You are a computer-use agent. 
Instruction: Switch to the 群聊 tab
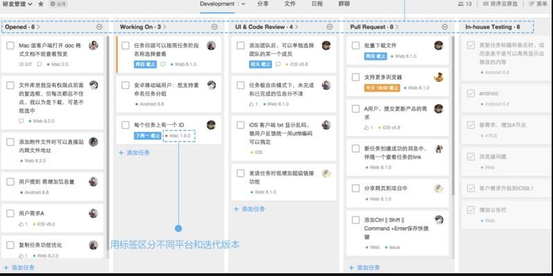344,4
